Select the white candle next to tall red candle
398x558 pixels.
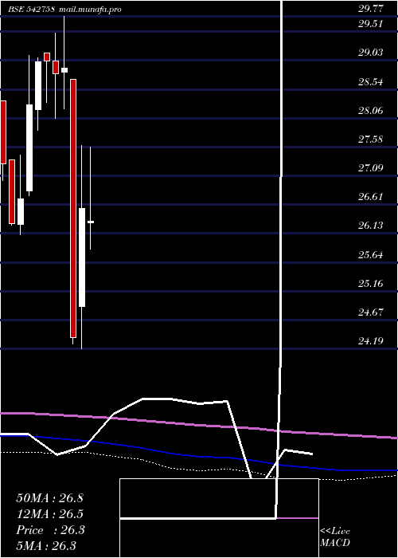click(x=82, y=257)
